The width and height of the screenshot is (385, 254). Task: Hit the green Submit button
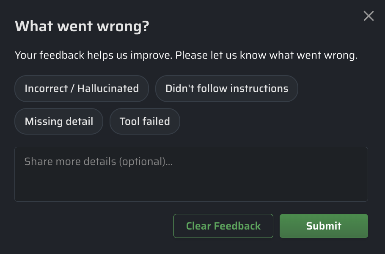(324, 226)
